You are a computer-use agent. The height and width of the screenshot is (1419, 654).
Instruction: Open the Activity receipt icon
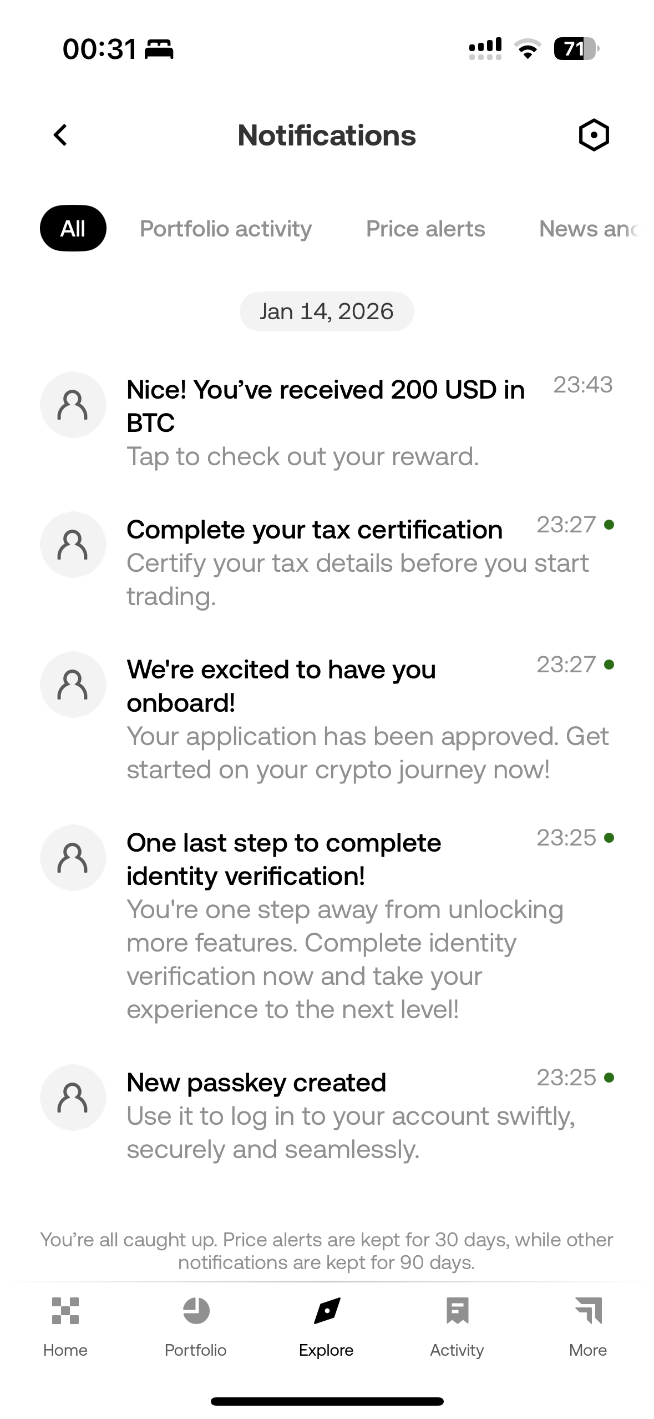click(457, 1311)
